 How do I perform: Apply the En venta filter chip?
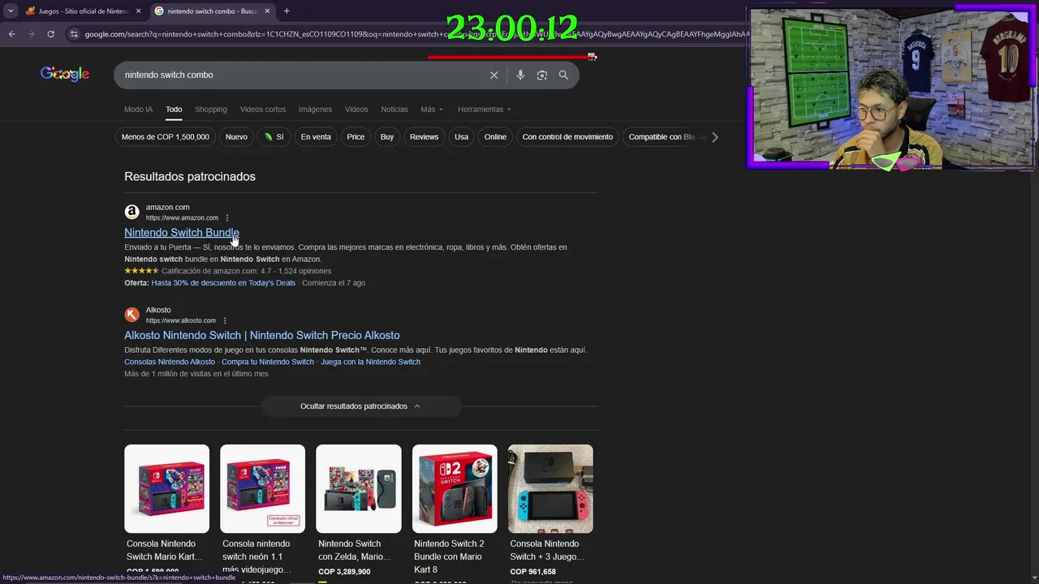click(x=316, y=137)
